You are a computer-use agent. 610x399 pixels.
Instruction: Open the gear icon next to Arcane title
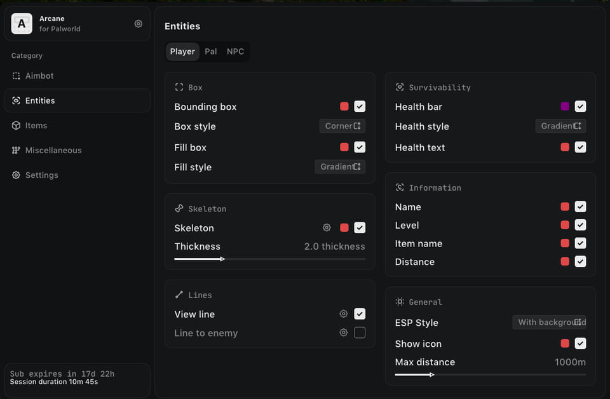click(x=138, y=24)
